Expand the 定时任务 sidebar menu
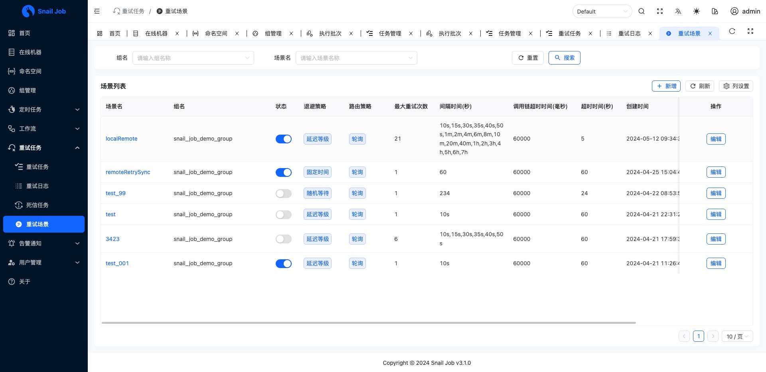This screenshot has height=372, width=766. coord(44,110)
